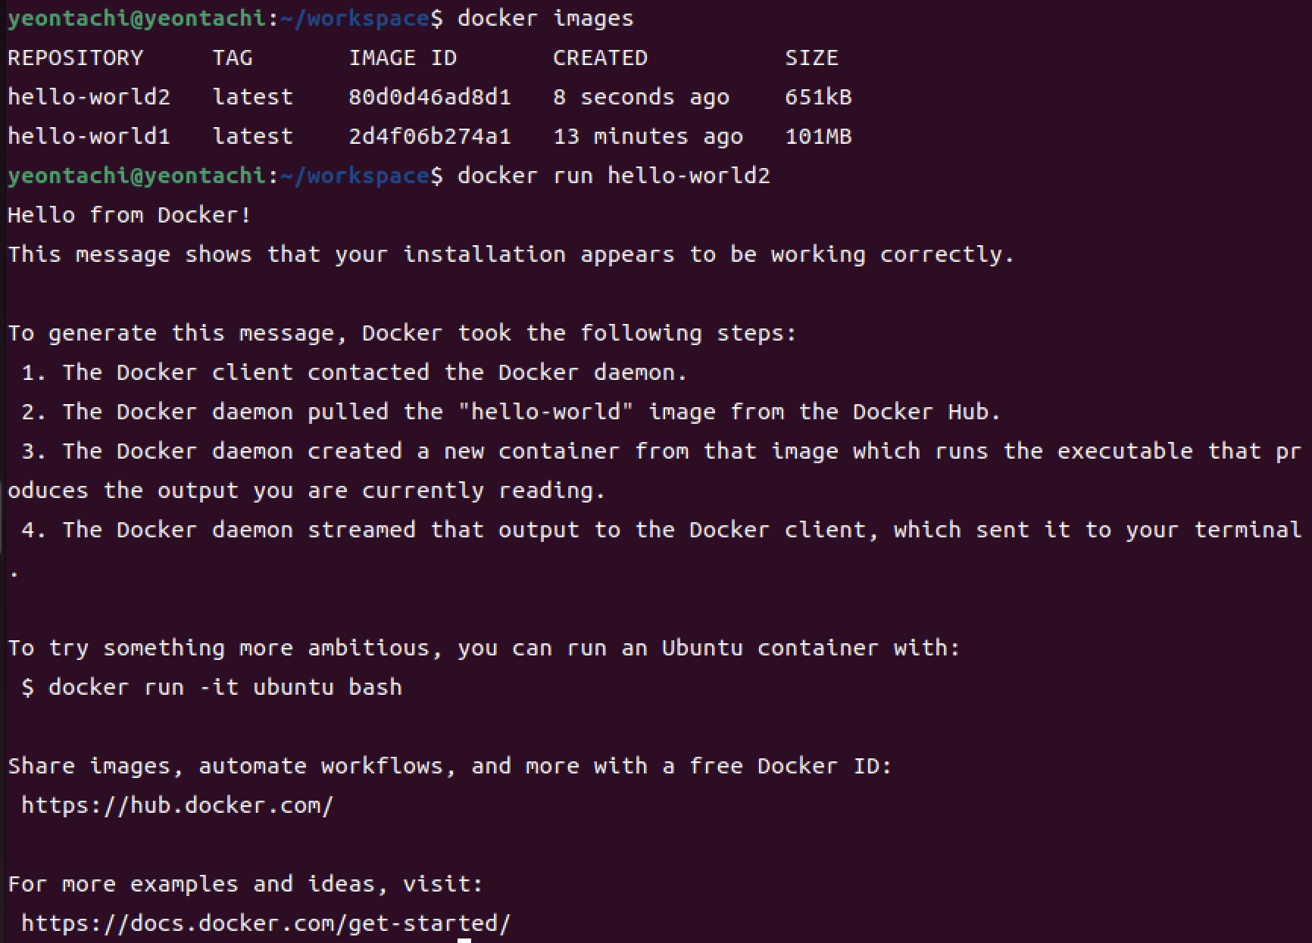Click the IMAGE ID column header

tap(402, 58)
